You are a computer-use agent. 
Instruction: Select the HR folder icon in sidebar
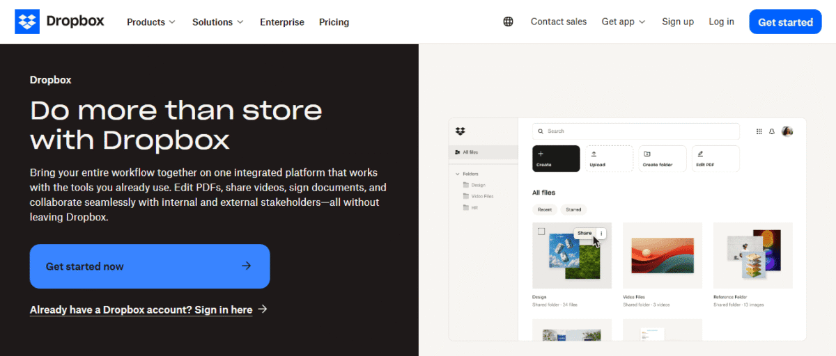466,207
